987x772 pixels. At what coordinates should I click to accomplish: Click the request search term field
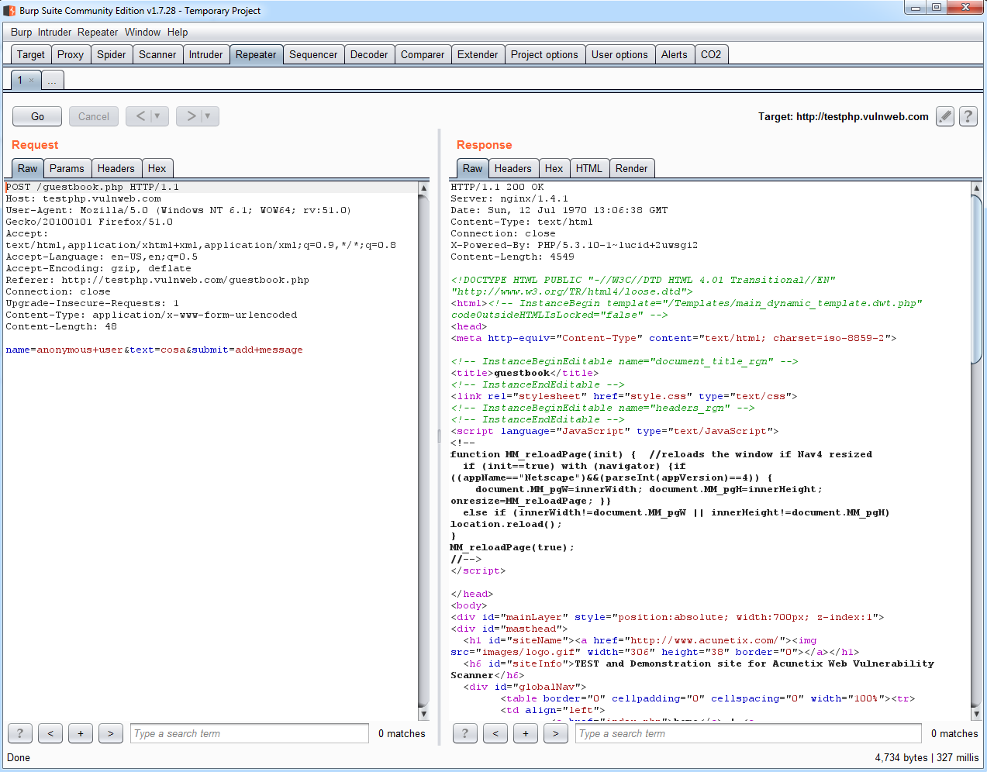click(x=249, y=733)
